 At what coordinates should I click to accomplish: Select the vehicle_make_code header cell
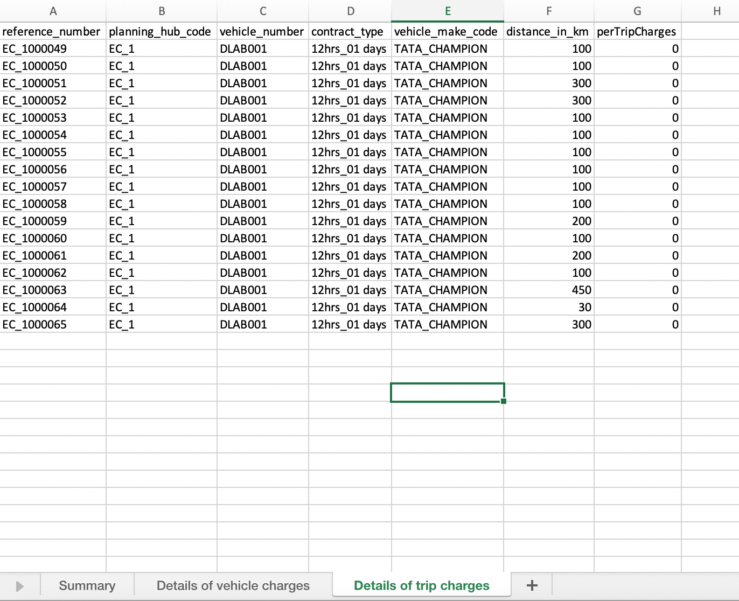pos(446,32)
